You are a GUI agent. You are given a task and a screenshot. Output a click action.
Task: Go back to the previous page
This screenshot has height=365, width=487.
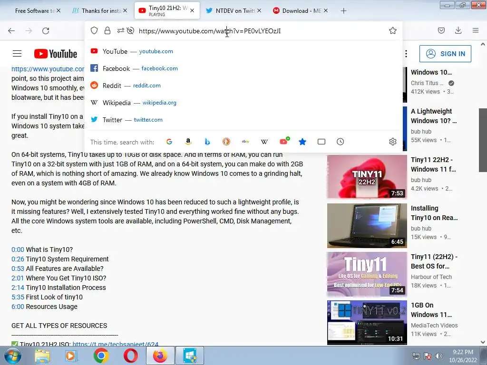[x=11, y=31]
